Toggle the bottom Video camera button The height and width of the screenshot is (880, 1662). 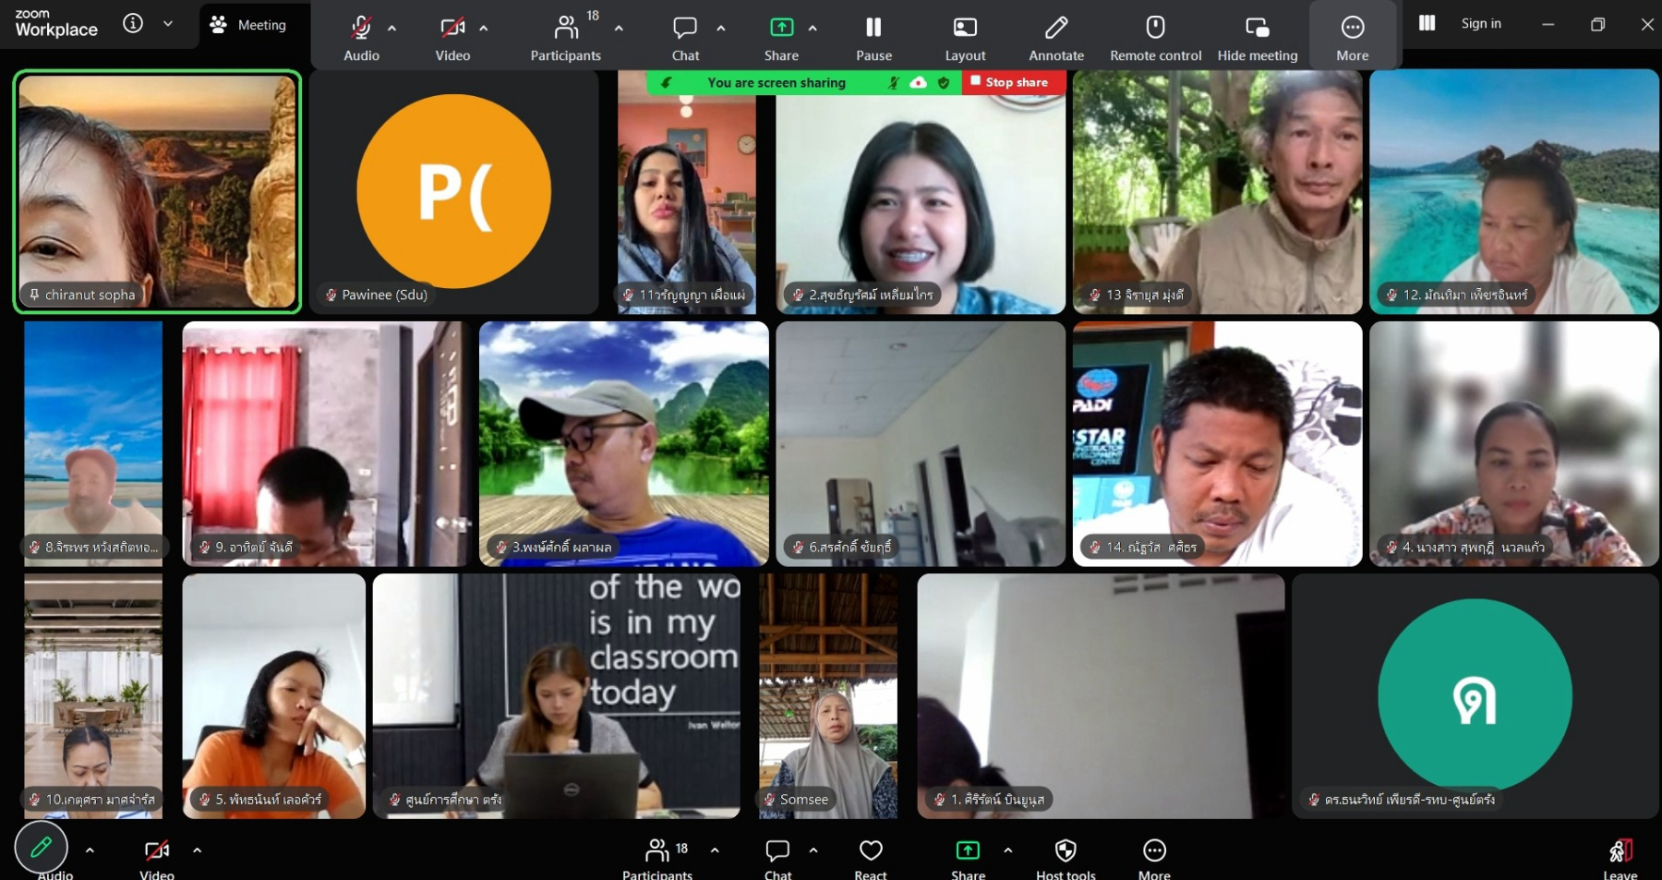point(157,850)
